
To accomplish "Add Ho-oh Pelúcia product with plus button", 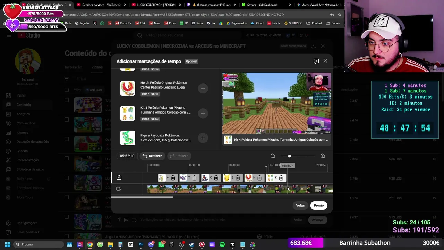I will pos(203,88).
